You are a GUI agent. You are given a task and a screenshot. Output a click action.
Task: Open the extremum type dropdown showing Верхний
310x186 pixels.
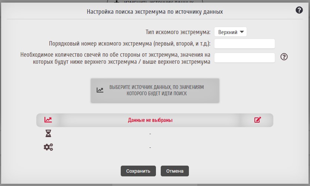point(230,32)
